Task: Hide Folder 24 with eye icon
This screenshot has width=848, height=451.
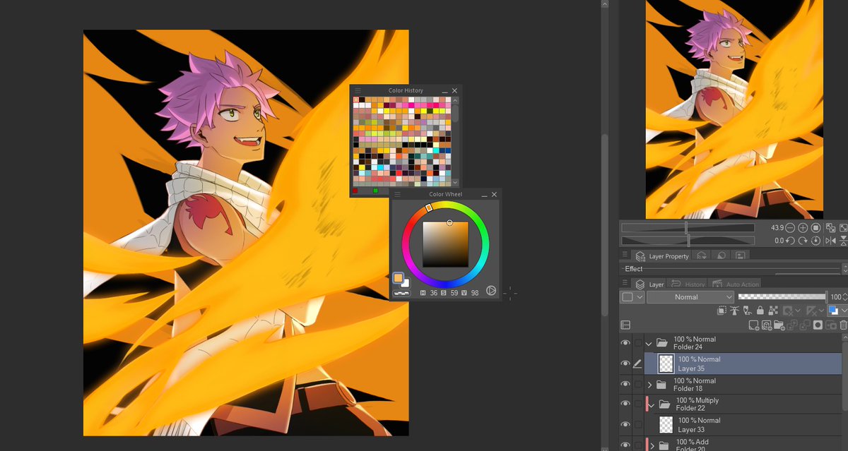Action: click(x=625, y=343)
